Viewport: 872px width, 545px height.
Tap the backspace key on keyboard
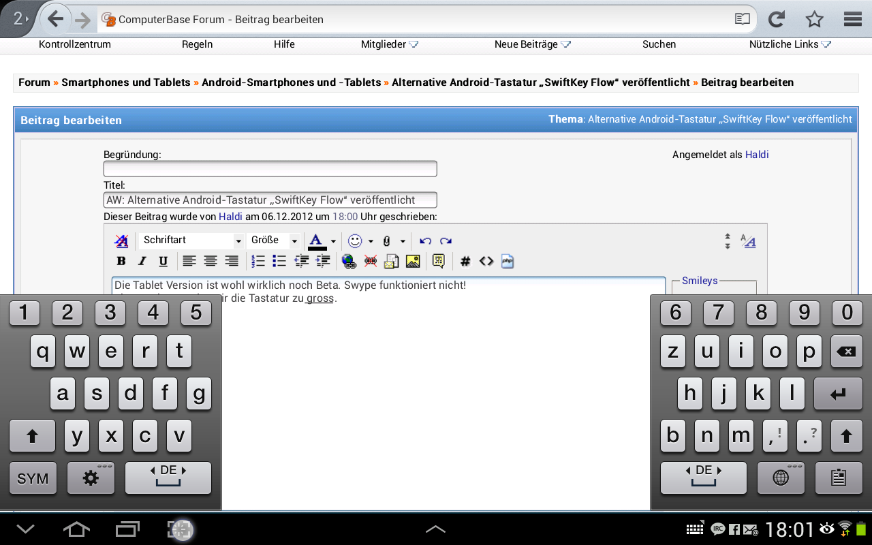(x=845, y=352)
